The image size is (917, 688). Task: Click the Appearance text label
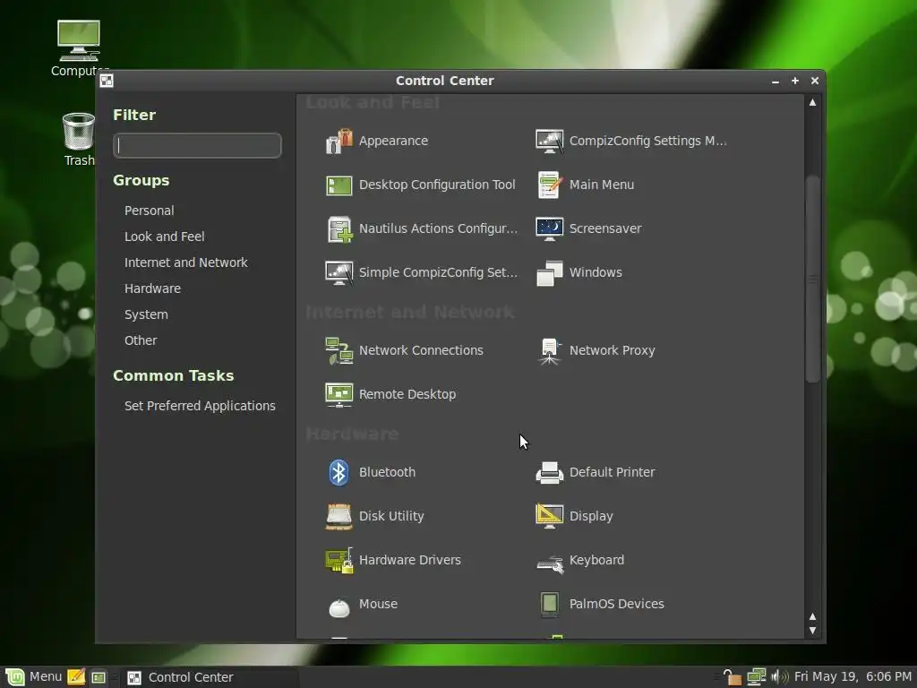(x=394, y=141)
